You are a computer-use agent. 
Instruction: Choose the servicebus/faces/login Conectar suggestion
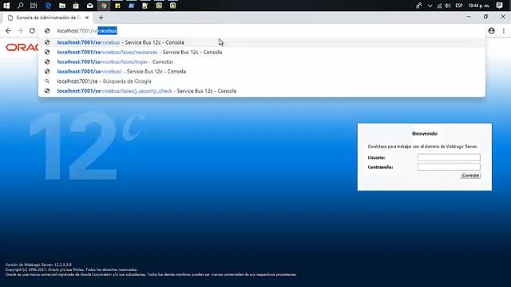point(262,62)
